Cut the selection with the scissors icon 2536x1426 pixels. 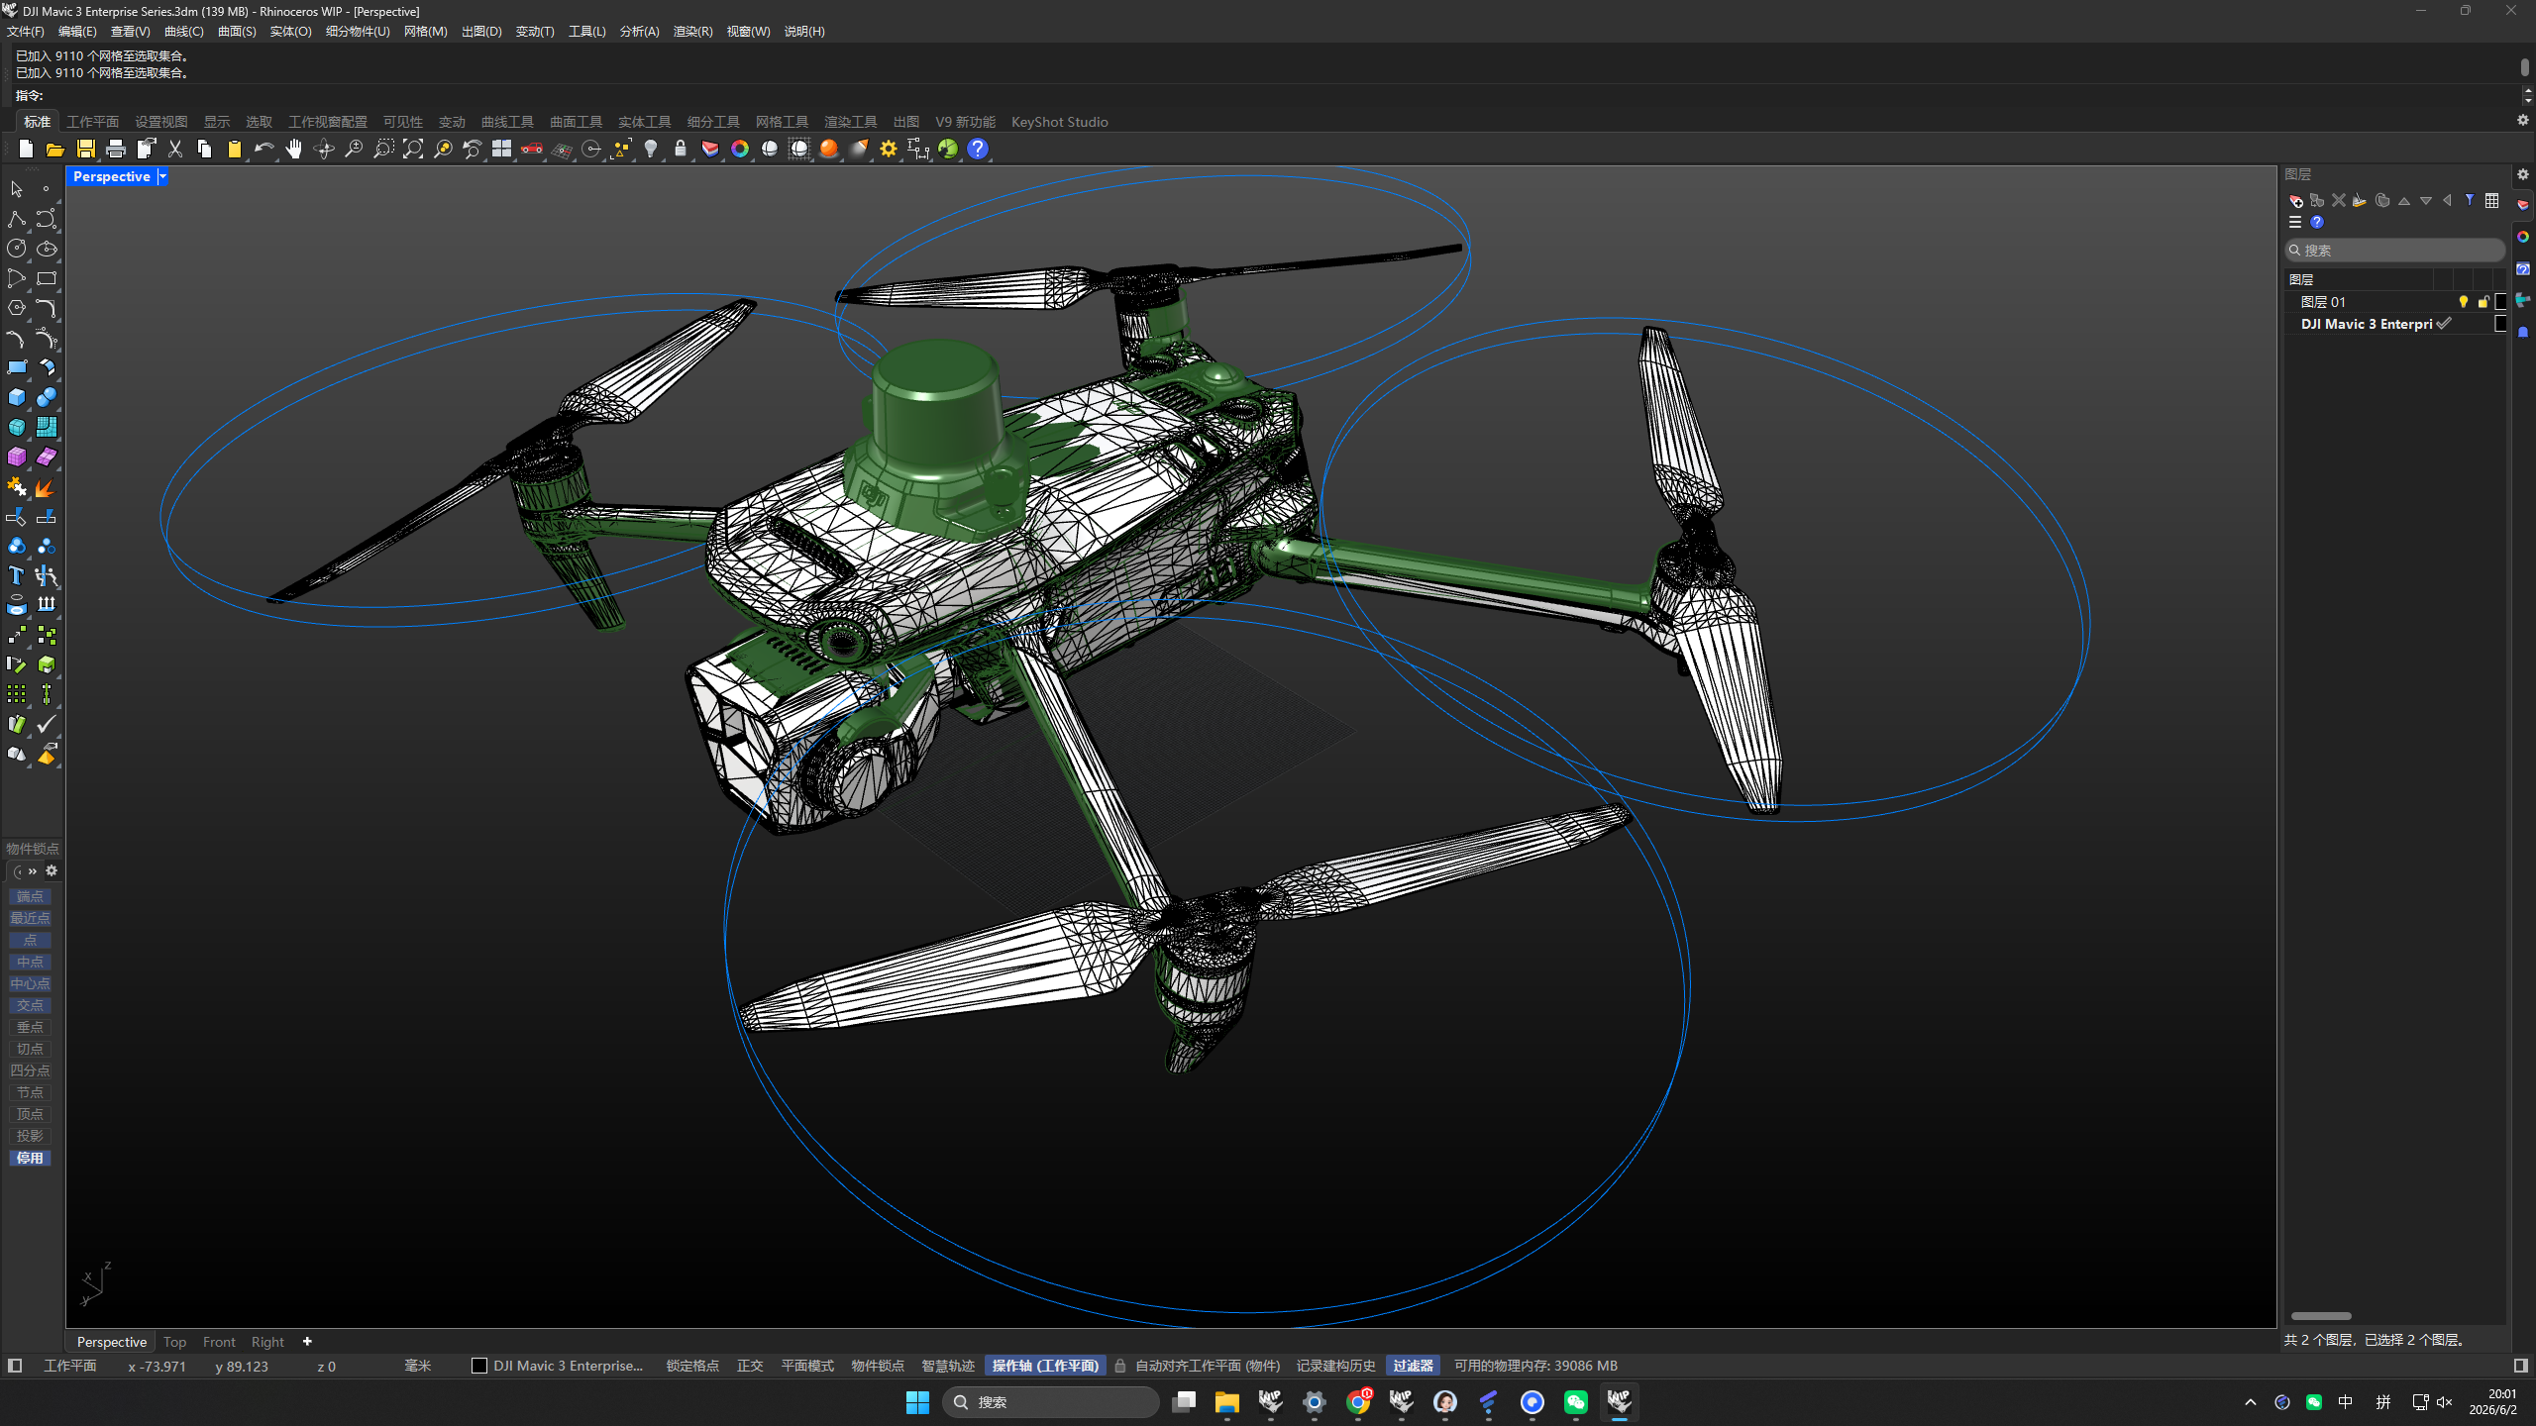point(175,149)
